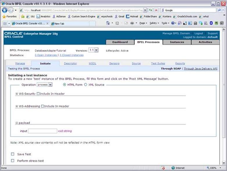Click the Through Java Delivery API link
The width and height of the screenshot is (227, 171).
(x=201, y=69)
